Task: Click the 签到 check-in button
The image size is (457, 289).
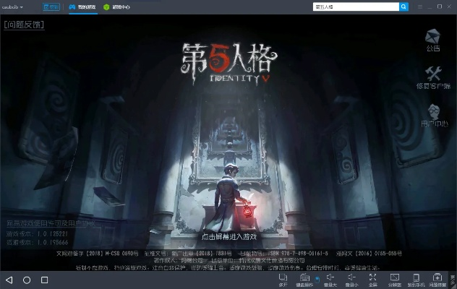Action: click(x=51, y=7)
